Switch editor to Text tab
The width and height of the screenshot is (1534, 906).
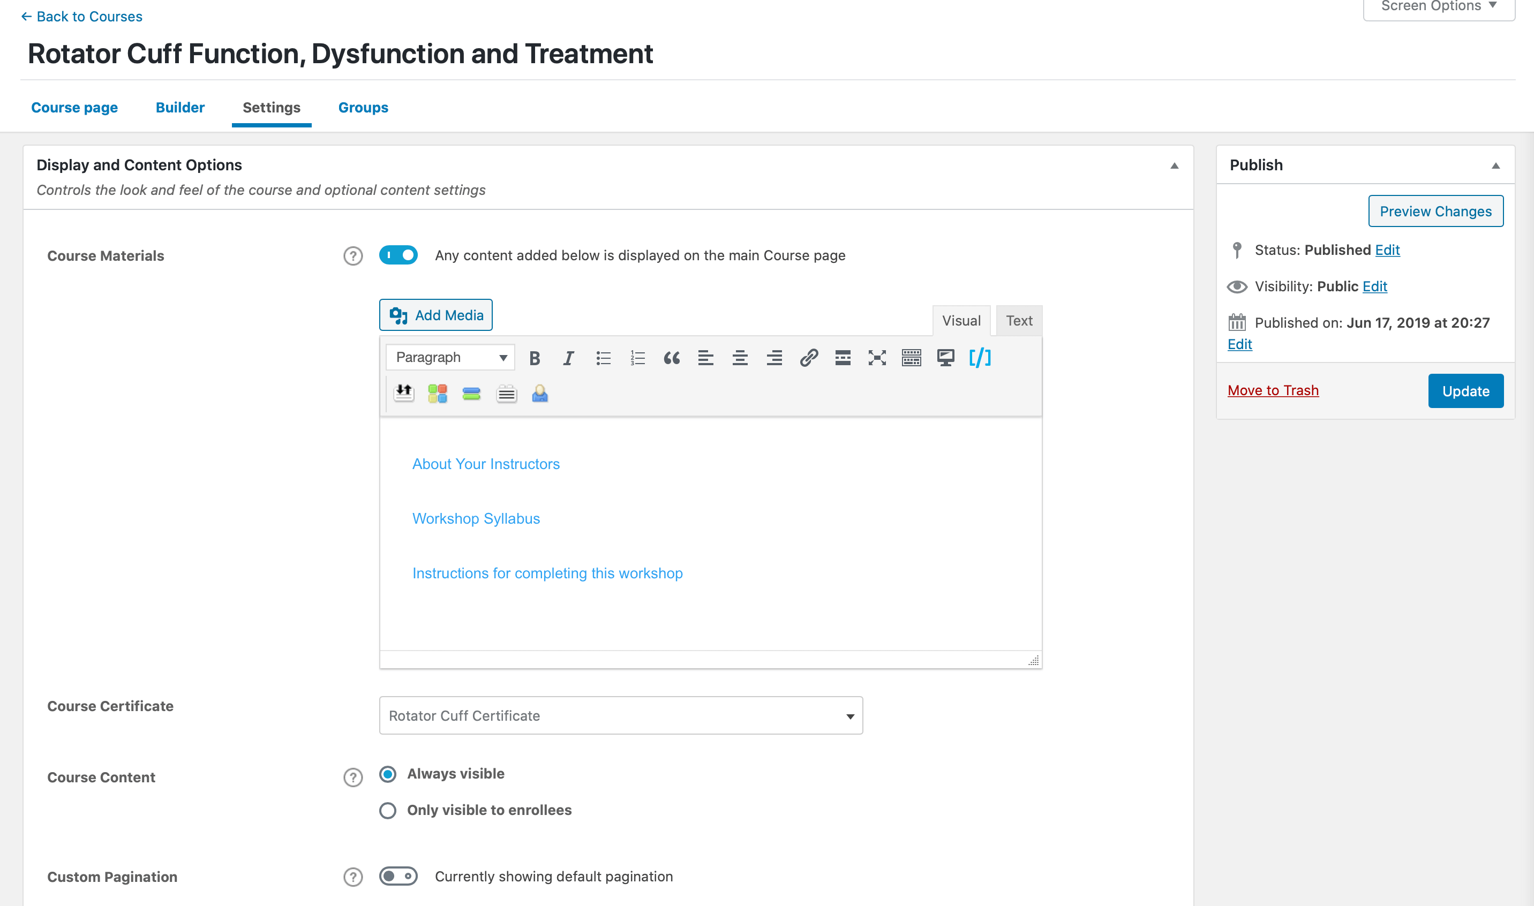coord(1019,321)
